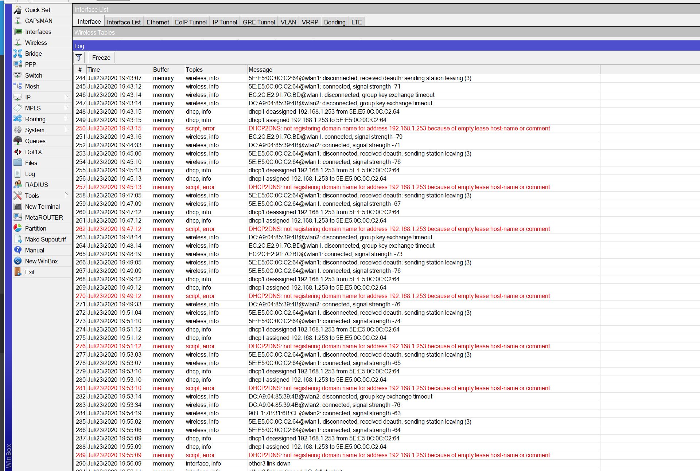Click the Partition pie chart icon

[x=18, y=228]
